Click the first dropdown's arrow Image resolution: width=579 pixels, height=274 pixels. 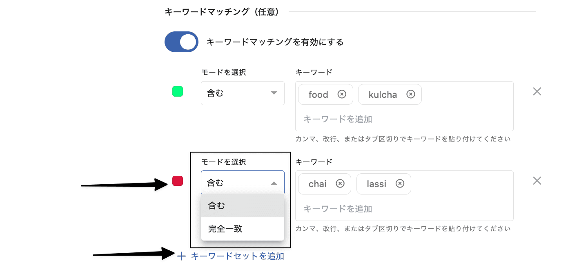point(274,93)
